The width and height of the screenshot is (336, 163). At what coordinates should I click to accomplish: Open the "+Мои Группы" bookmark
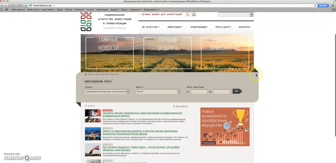18,10
